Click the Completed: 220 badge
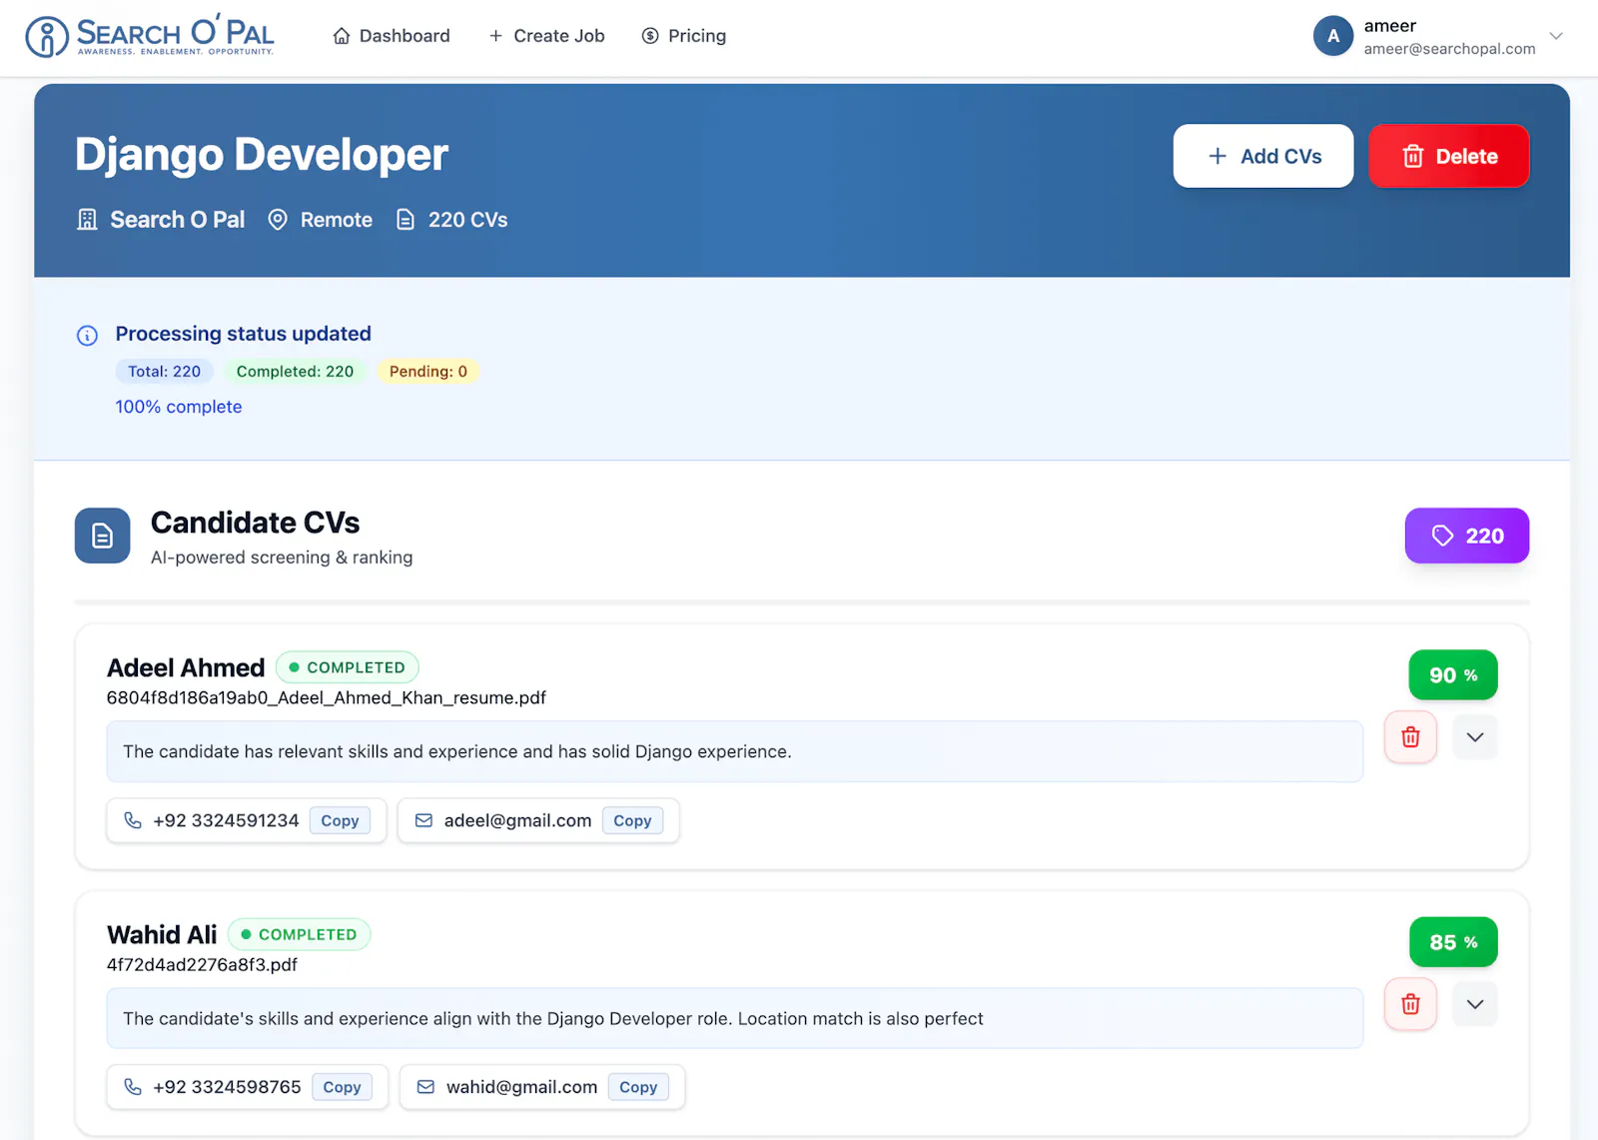 pyautogui.click(x=295, y=372)
